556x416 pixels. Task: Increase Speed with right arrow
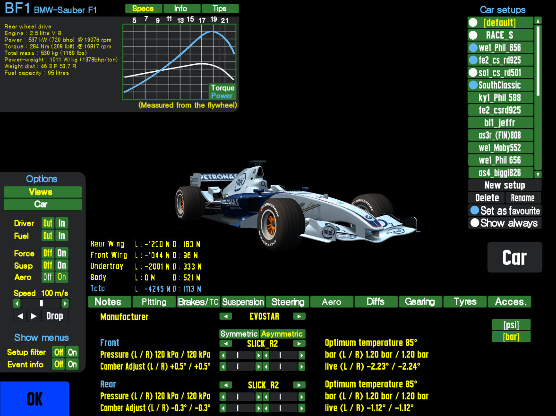point(65,303)
